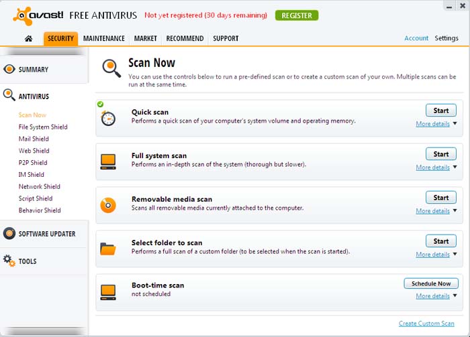The width and height of the screenshot is (470, 337).
Task: Click the Scan Now magnifier header icon
Action: click(111, 68)
